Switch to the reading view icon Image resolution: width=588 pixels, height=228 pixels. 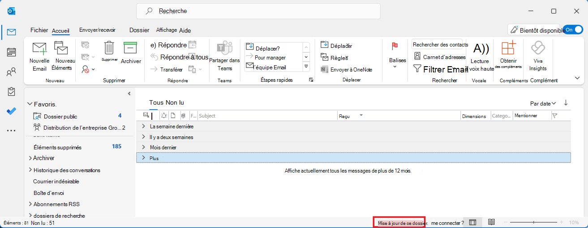(491, 222)
